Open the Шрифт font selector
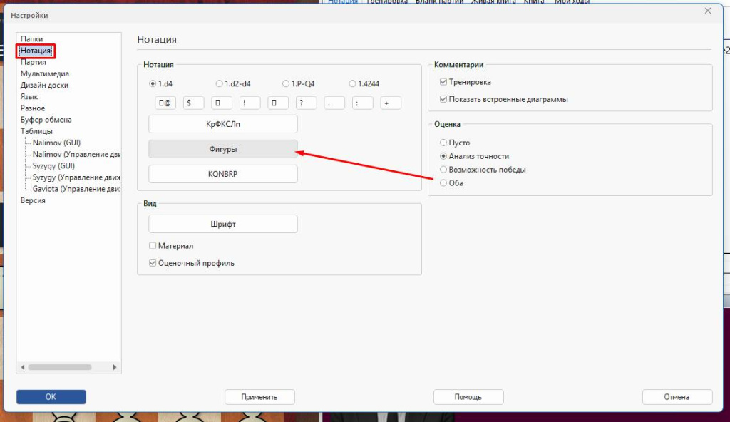 point(222,223)
